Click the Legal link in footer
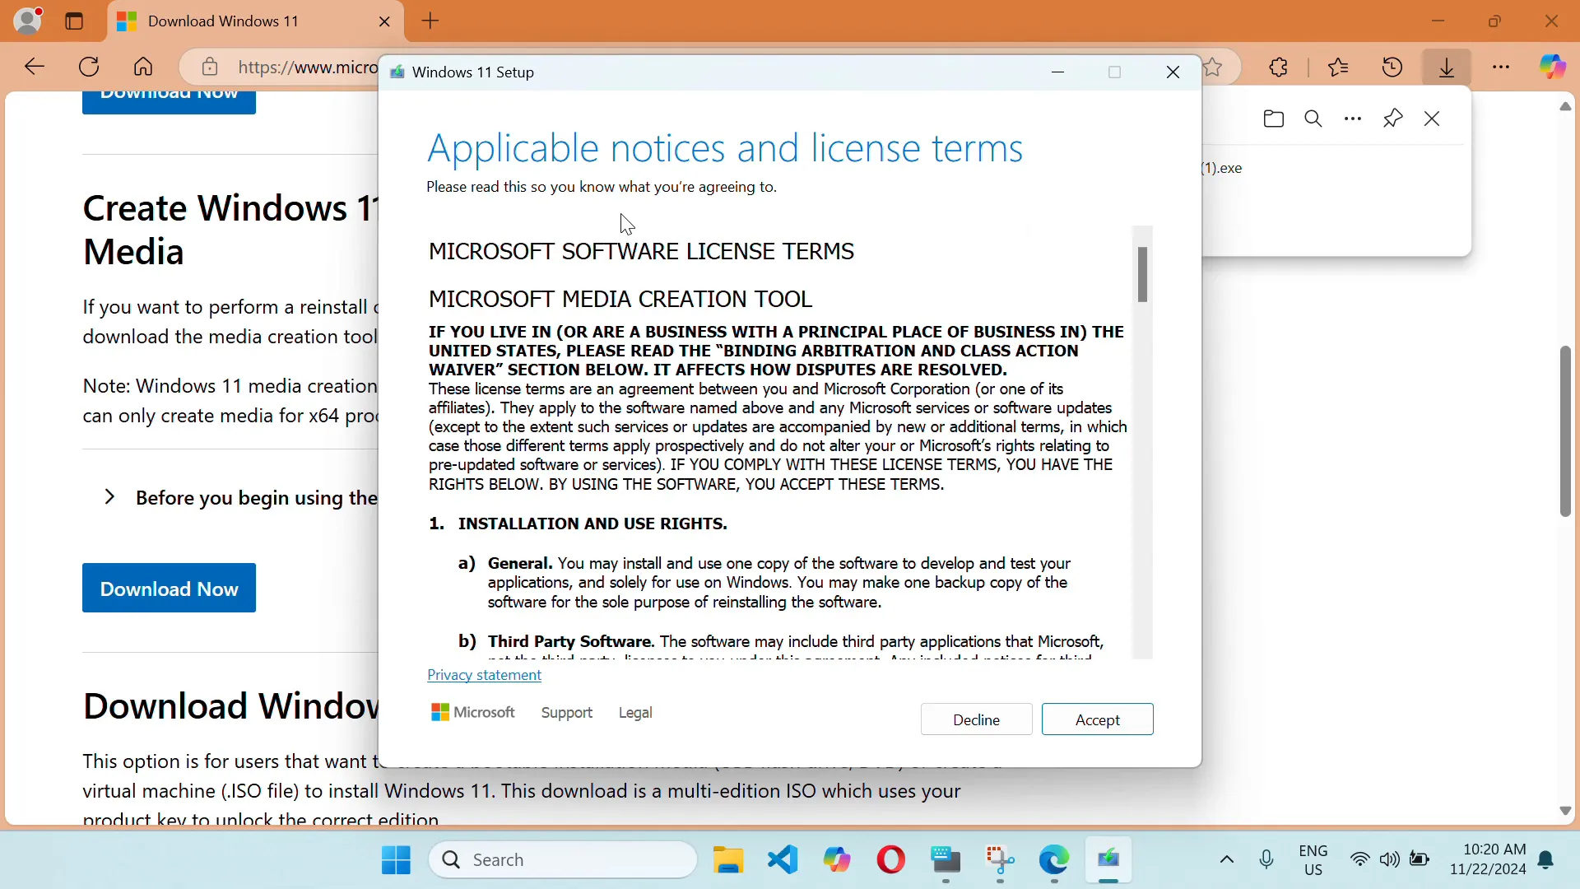 pyautogui.click(x=634, y=712)
